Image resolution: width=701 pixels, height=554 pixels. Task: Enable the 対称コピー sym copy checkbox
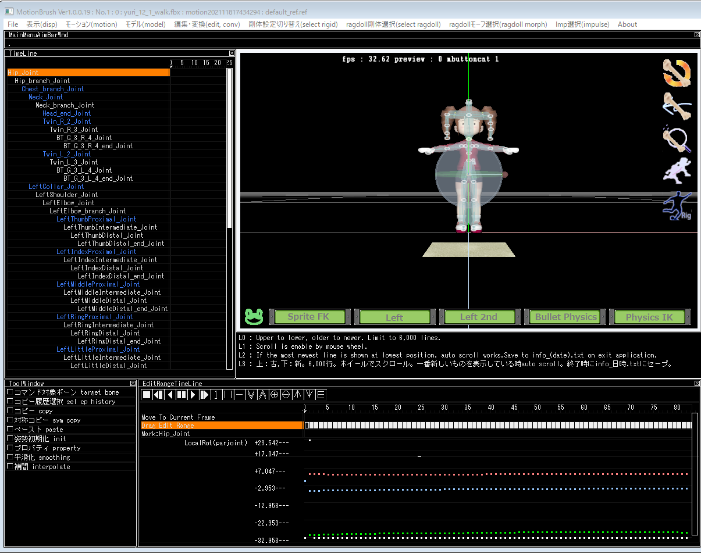click(x=10, y=420)
